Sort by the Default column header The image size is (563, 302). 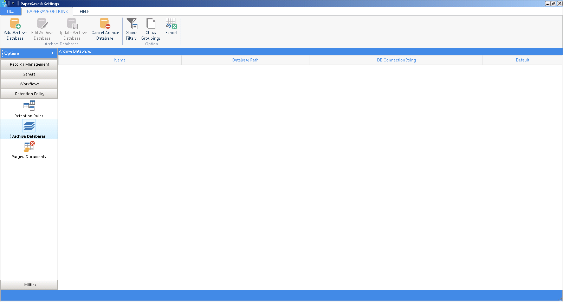coord(523,60)
